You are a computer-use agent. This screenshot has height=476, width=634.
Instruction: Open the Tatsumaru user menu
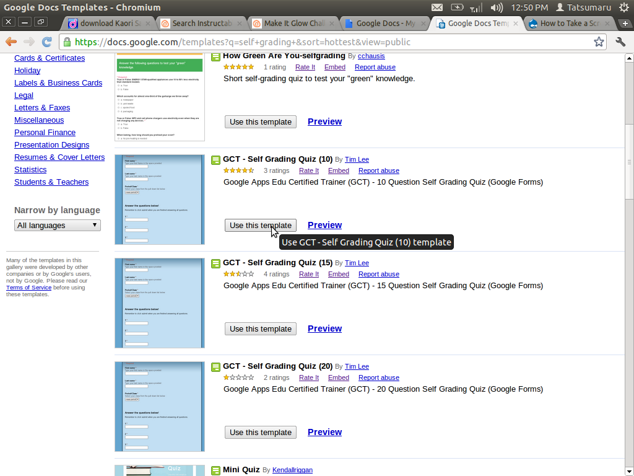[584, 7]
